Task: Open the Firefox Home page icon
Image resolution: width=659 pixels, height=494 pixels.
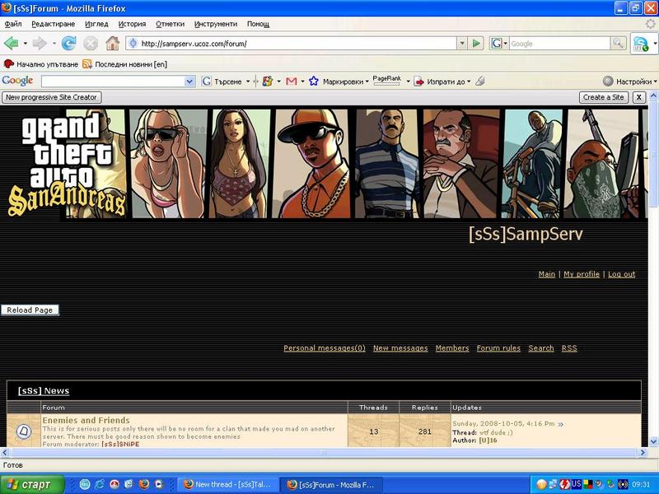Action: click(112, 44)
